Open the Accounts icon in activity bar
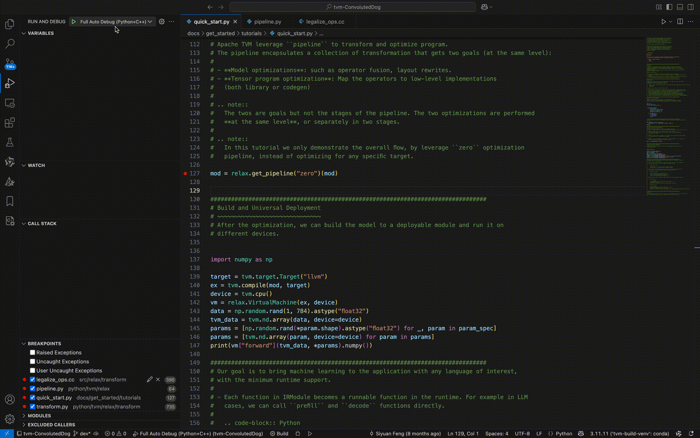 point(10,399)
